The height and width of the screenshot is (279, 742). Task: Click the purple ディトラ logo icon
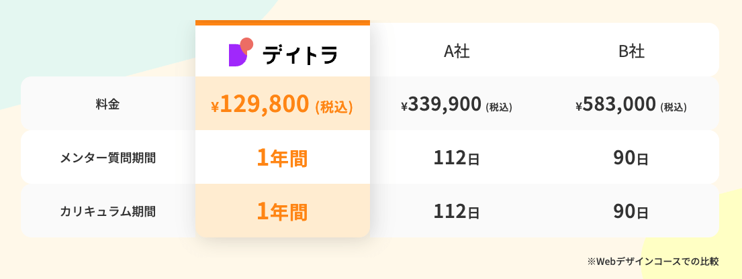pyautogui.click(x=240, y=52)
